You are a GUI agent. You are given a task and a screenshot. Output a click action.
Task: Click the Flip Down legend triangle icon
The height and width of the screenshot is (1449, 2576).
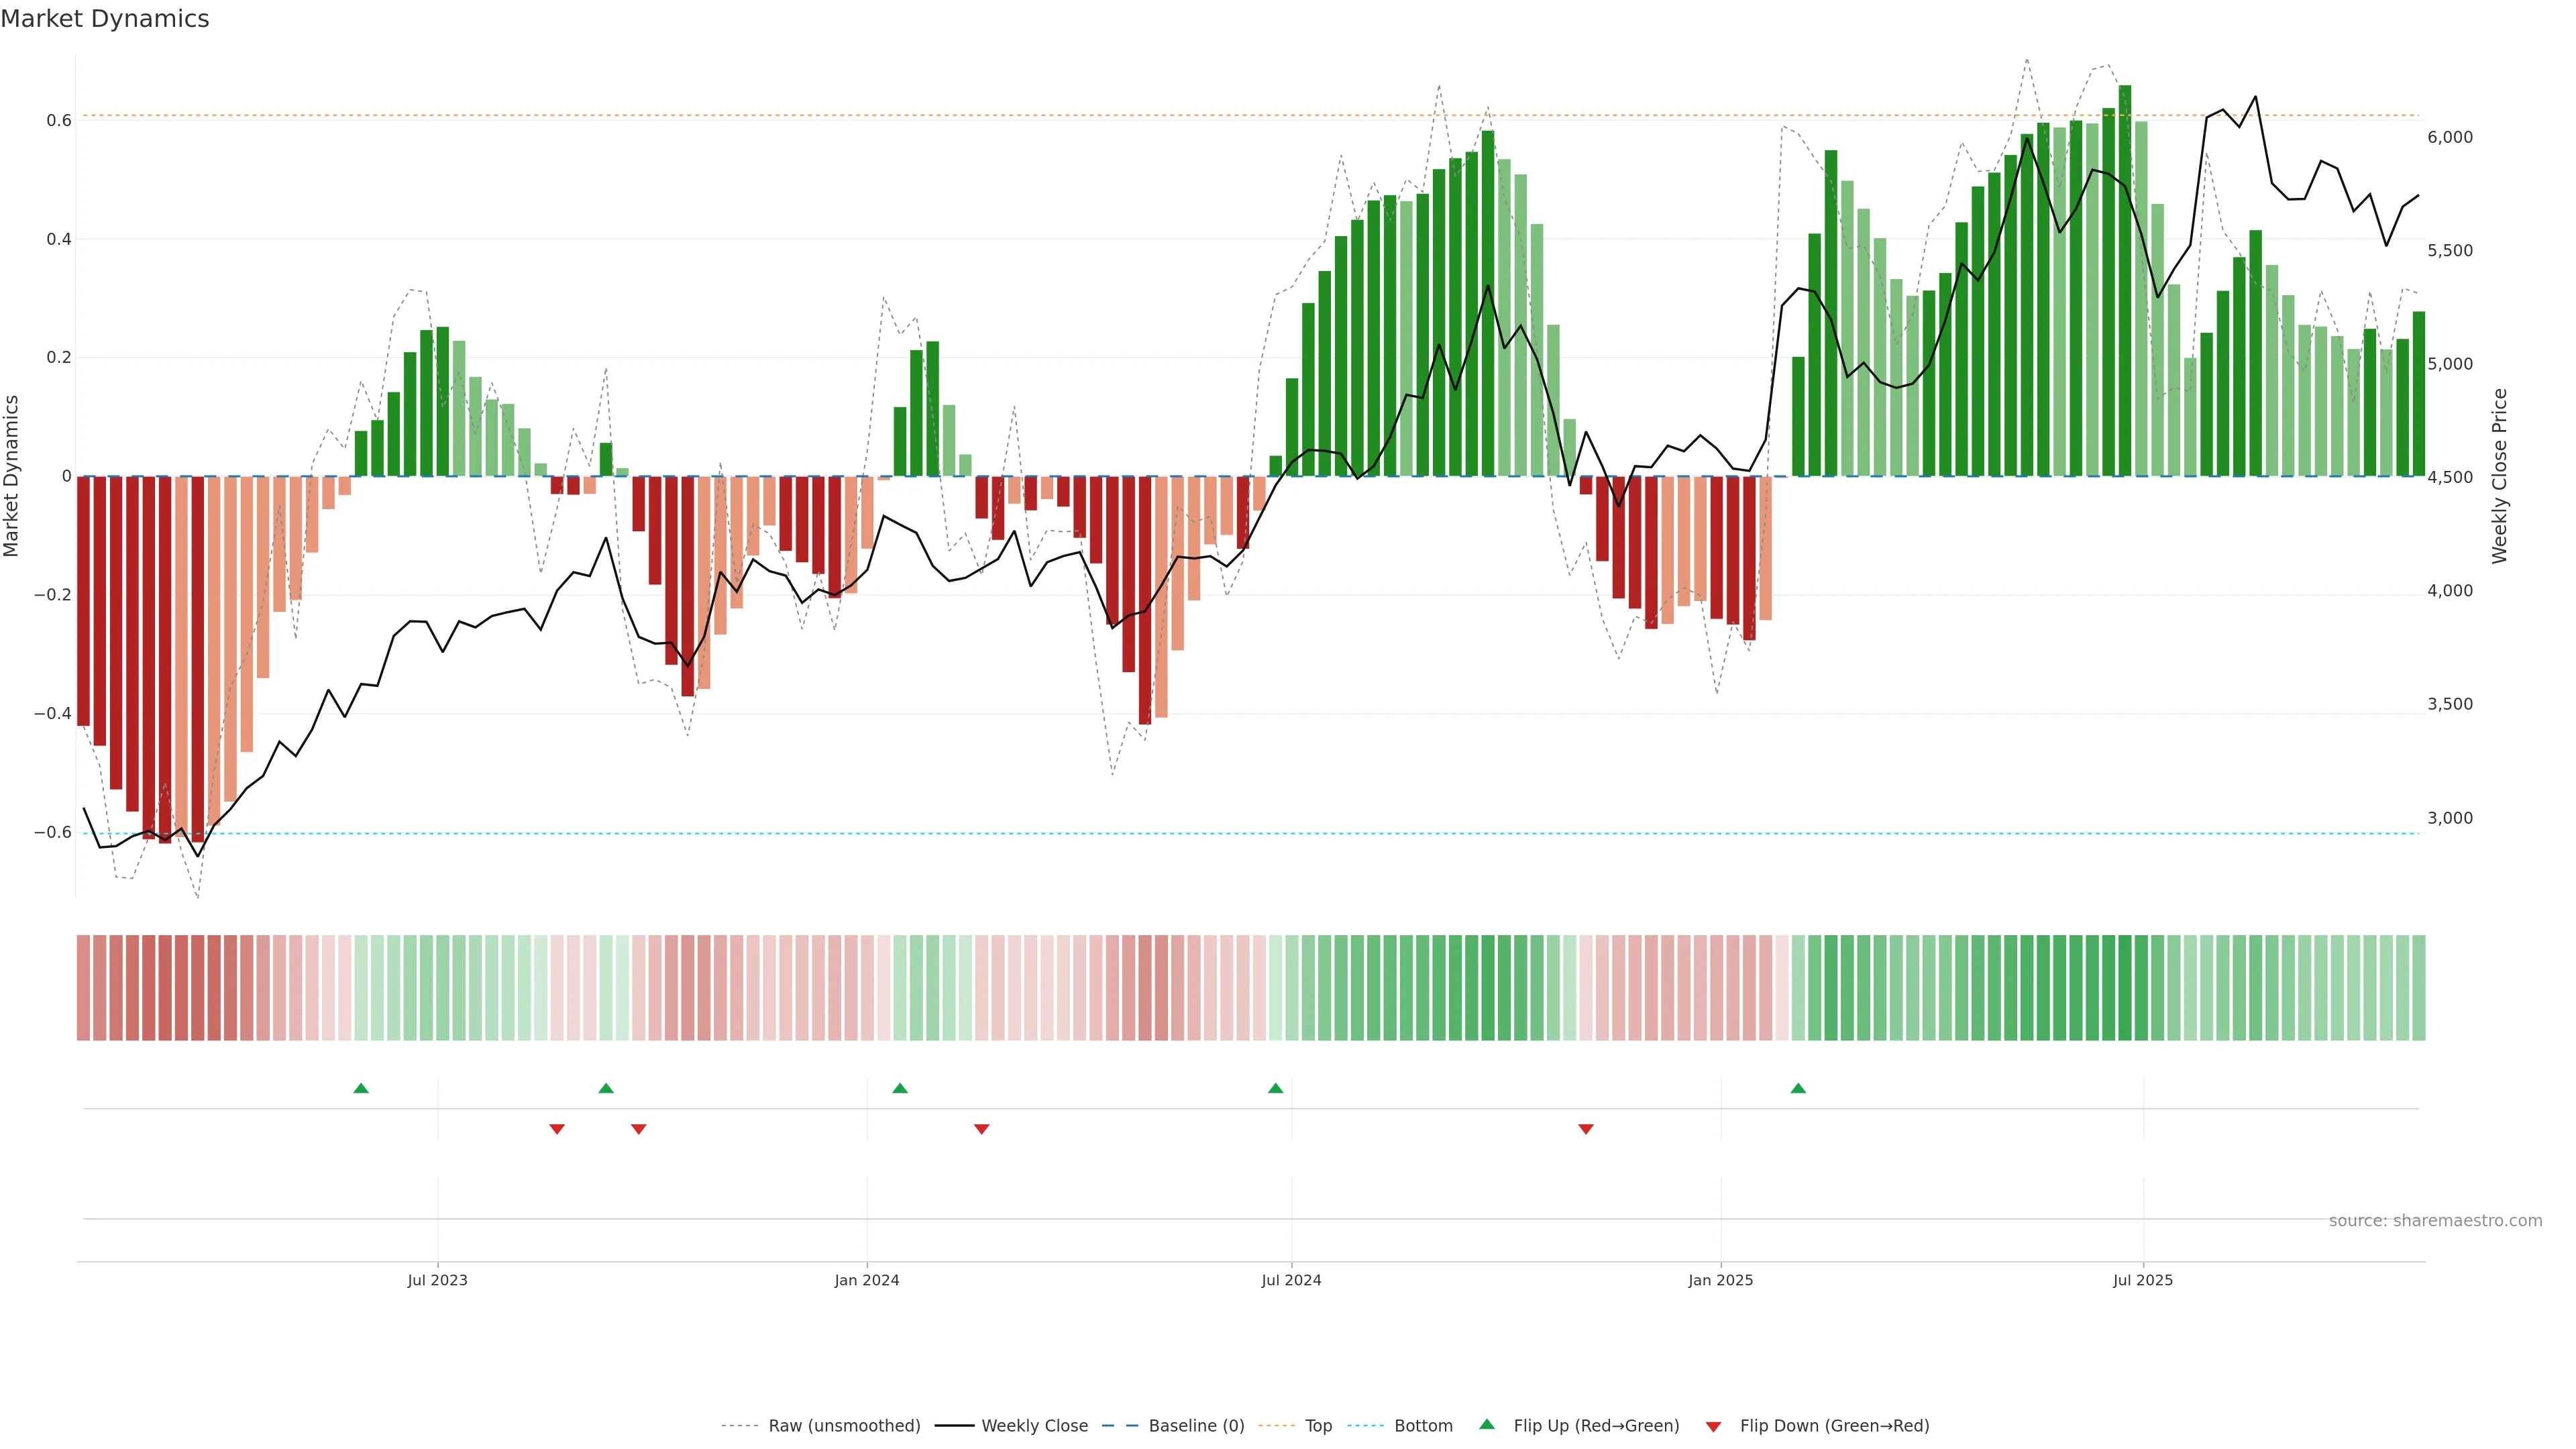[x=1713, y=1426]
